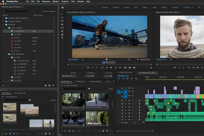Viewport: 204px width, 136px height.
Task: Click Insert button in Source monitor
Action: (125, 68)
